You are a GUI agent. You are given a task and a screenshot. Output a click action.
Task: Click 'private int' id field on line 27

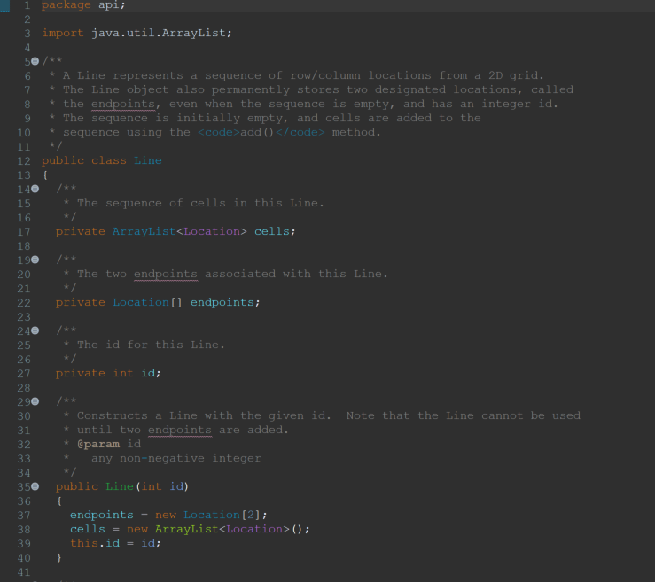click(x=95, y=373)
